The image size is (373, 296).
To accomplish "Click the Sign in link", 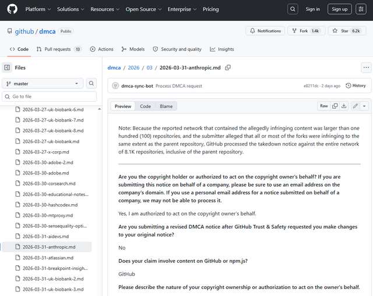I will 312,9.
